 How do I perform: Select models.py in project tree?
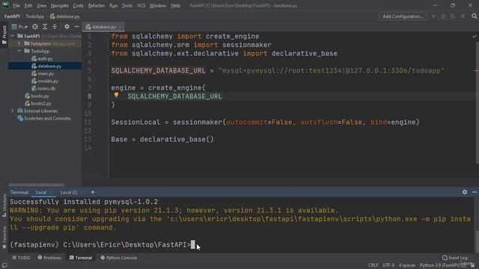click(45, 81)
